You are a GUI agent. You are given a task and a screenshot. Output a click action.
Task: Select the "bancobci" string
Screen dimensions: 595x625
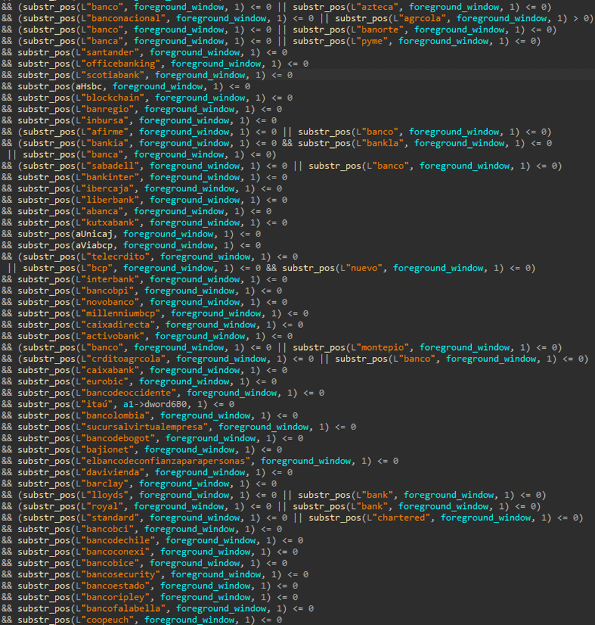point(107,530)
